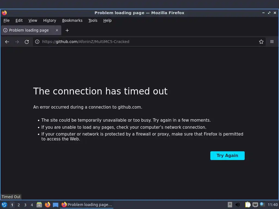Screen dimensions: 279x209
Task: Launch Firefox from the panel quicklaunch
Action: pyautogui.click(x=47, y=205)
